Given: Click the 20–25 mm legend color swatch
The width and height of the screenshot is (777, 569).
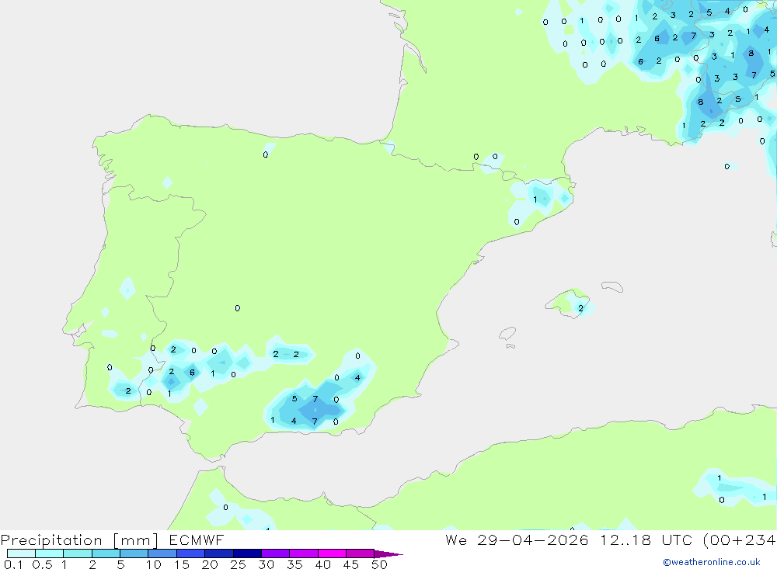Looking at the screenshot, I should [x=218, y=553].
